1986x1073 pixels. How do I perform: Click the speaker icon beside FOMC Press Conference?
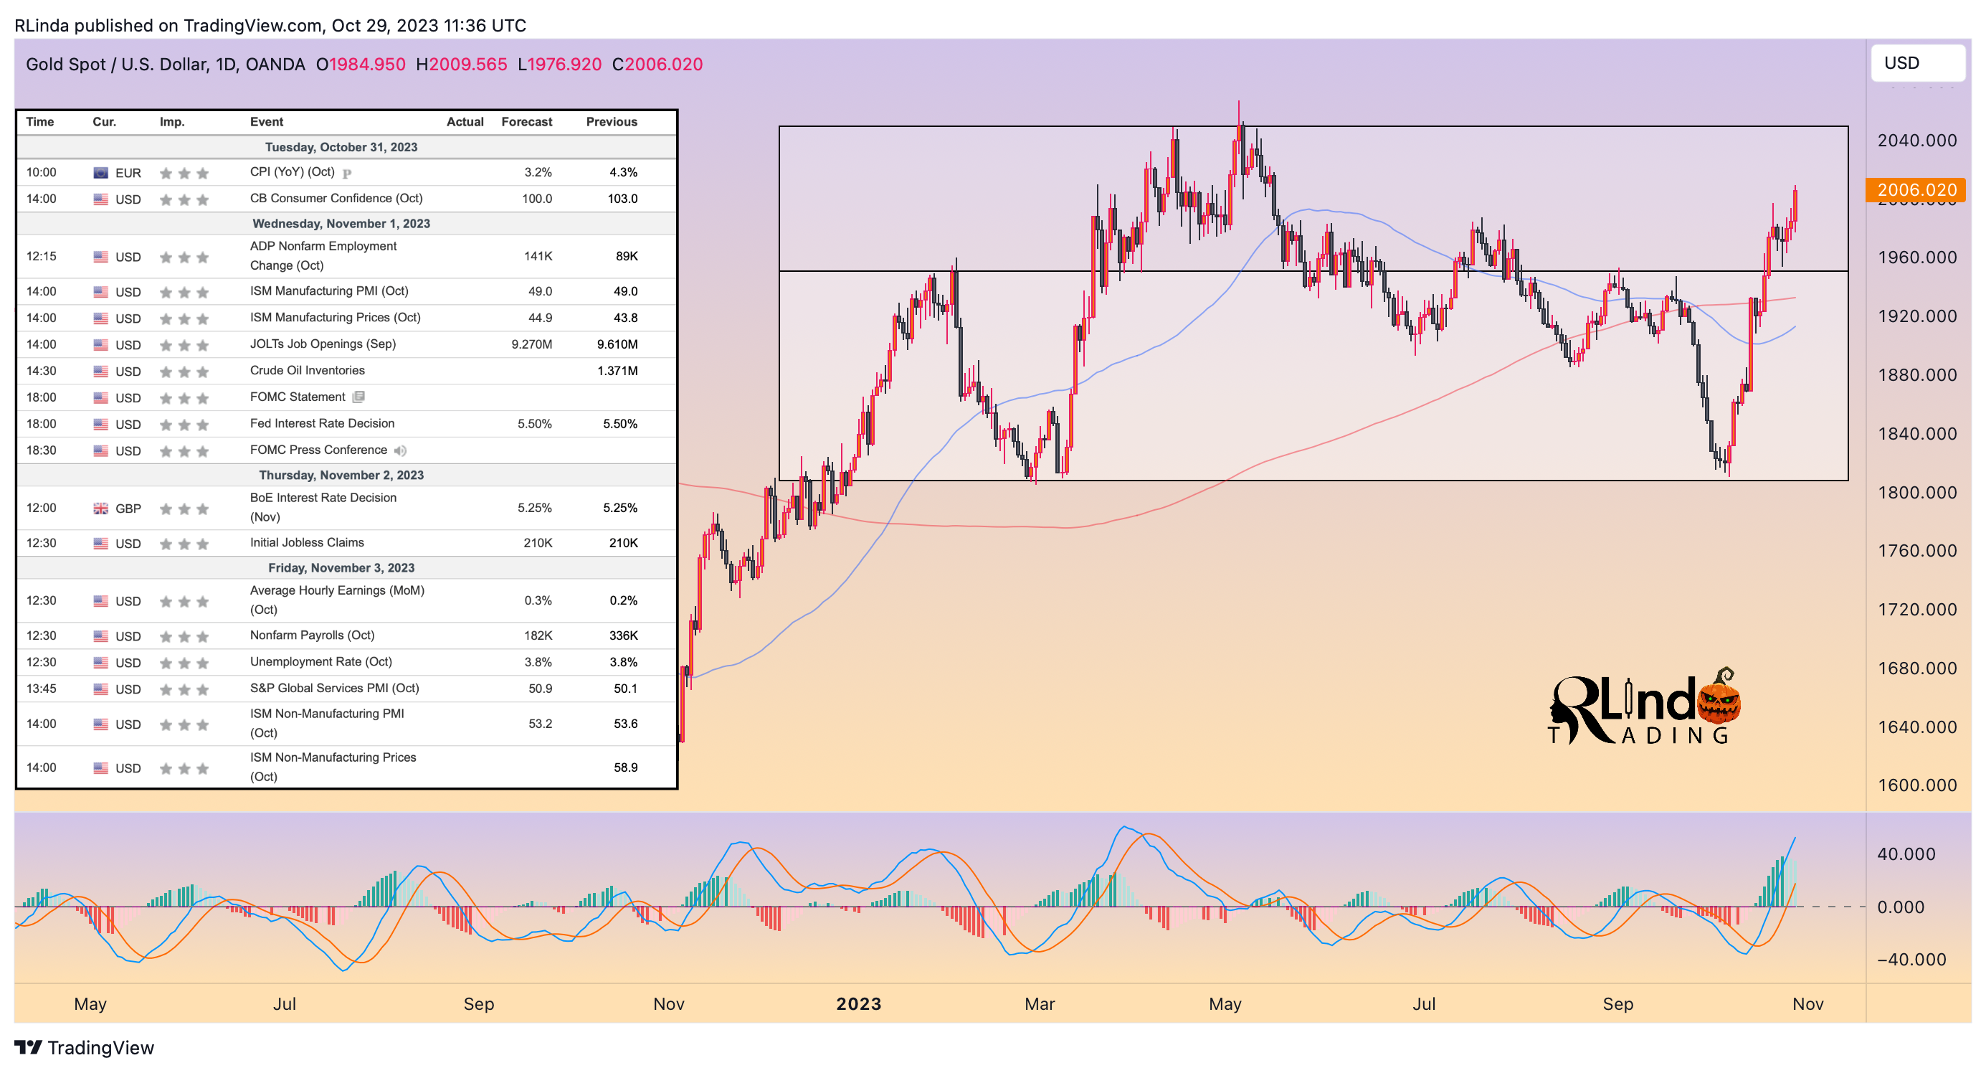click(399, 450)
